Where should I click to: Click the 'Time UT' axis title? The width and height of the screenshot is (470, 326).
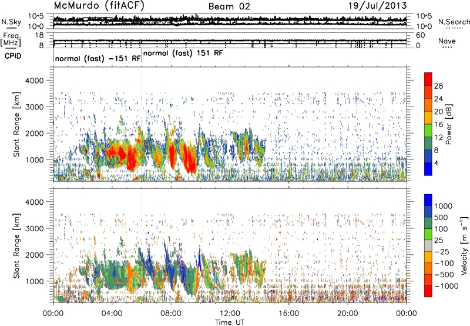pyautogui.click(x=230, y=322)
